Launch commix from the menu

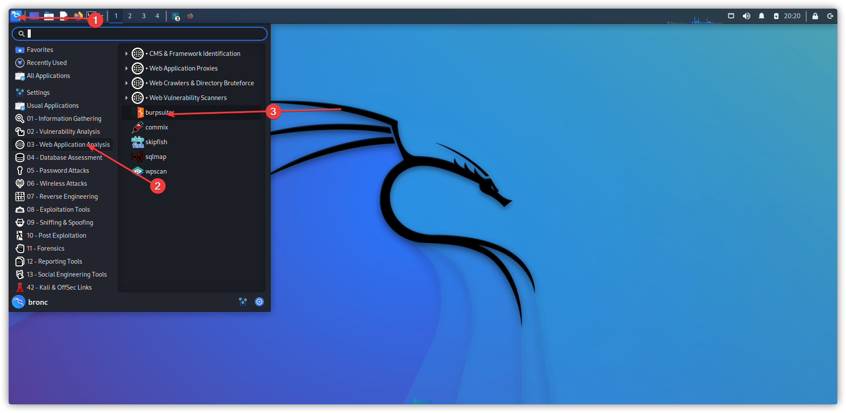191,127
